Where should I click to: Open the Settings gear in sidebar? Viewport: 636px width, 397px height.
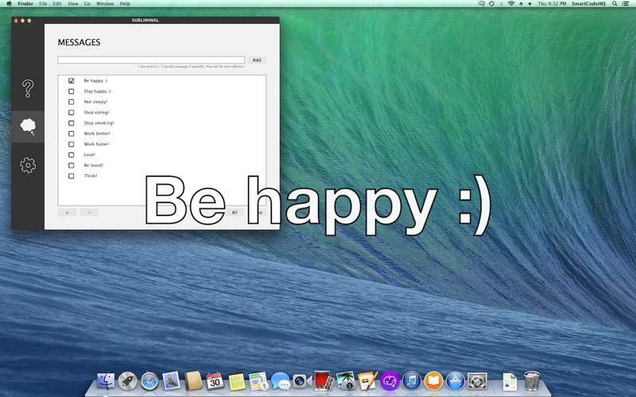(28, 165)
